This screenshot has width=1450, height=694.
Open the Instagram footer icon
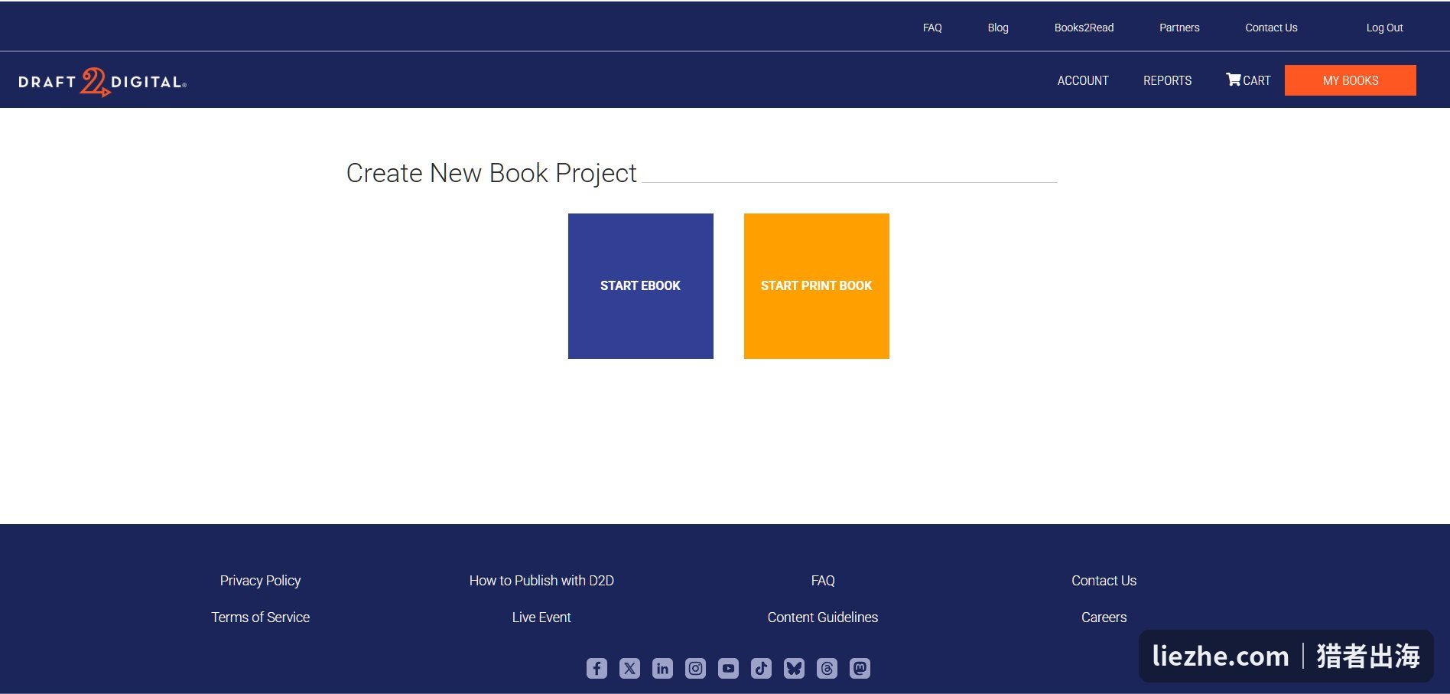pyautogui.click(x=695, y=668)
